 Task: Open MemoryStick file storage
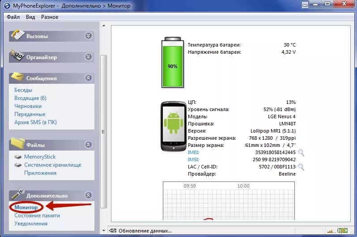point(40,157)
